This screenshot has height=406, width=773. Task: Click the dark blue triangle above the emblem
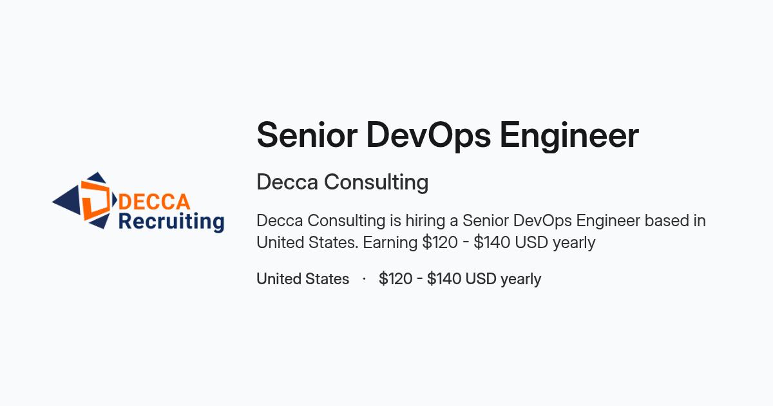point(98,177)
